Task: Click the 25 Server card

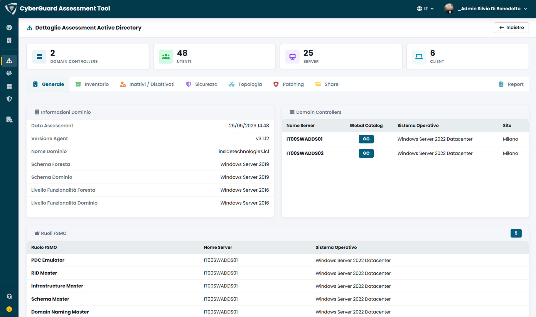Action: (x=341, y=57)
